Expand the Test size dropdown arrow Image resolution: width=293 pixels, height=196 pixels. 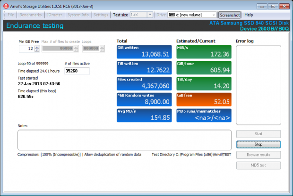click(x=150, y=15)
